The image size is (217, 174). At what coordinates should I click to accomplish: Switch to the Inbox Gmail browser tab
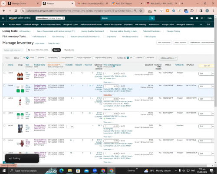tap(92, 3)
